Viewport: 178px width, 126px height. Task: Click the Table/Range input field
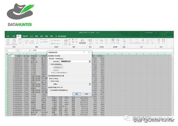[75, 61]
